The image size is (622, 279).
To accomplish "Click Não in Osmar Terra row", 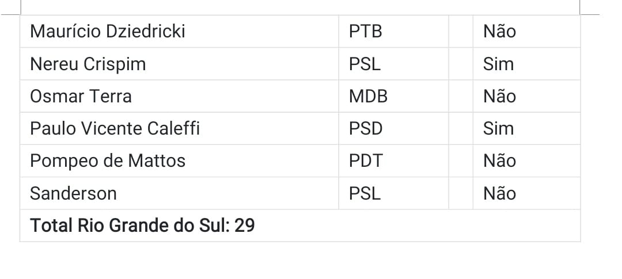I will [499, 96].
